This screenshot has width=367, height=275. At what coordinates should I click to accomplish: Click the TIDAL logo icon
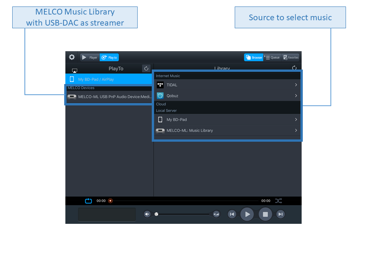160,85
